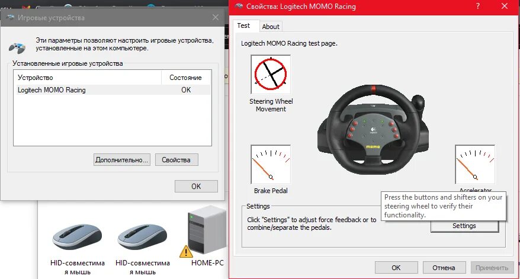Click the help question mark in title bar
The image size is (520, 279).
coord(477,7)
